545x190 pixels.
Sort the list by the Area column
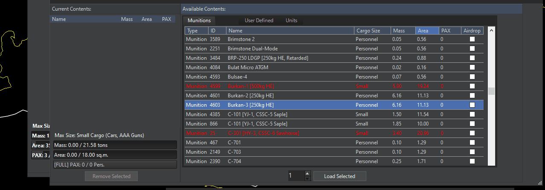click(427, 31)
